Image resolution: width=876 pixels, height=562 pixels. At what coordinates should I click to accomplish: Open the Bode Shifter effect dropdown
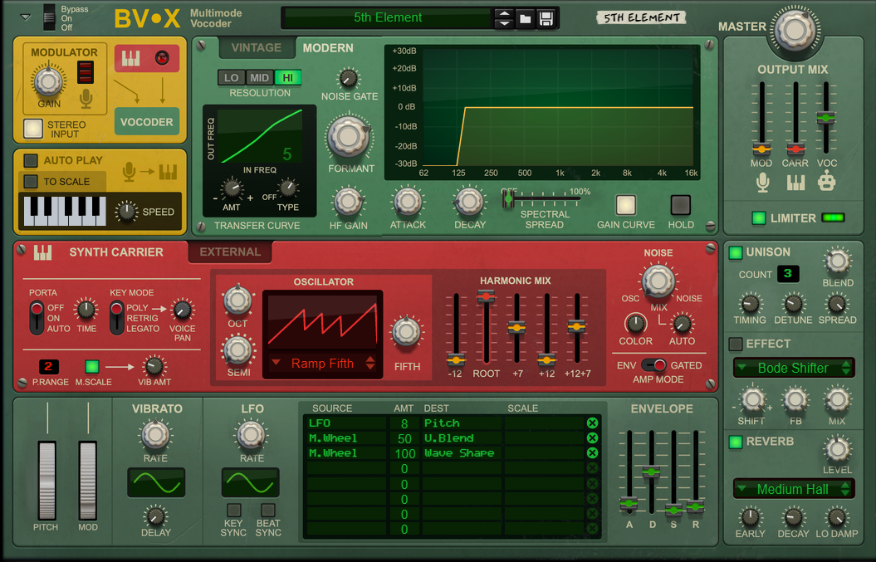point(793,368)
